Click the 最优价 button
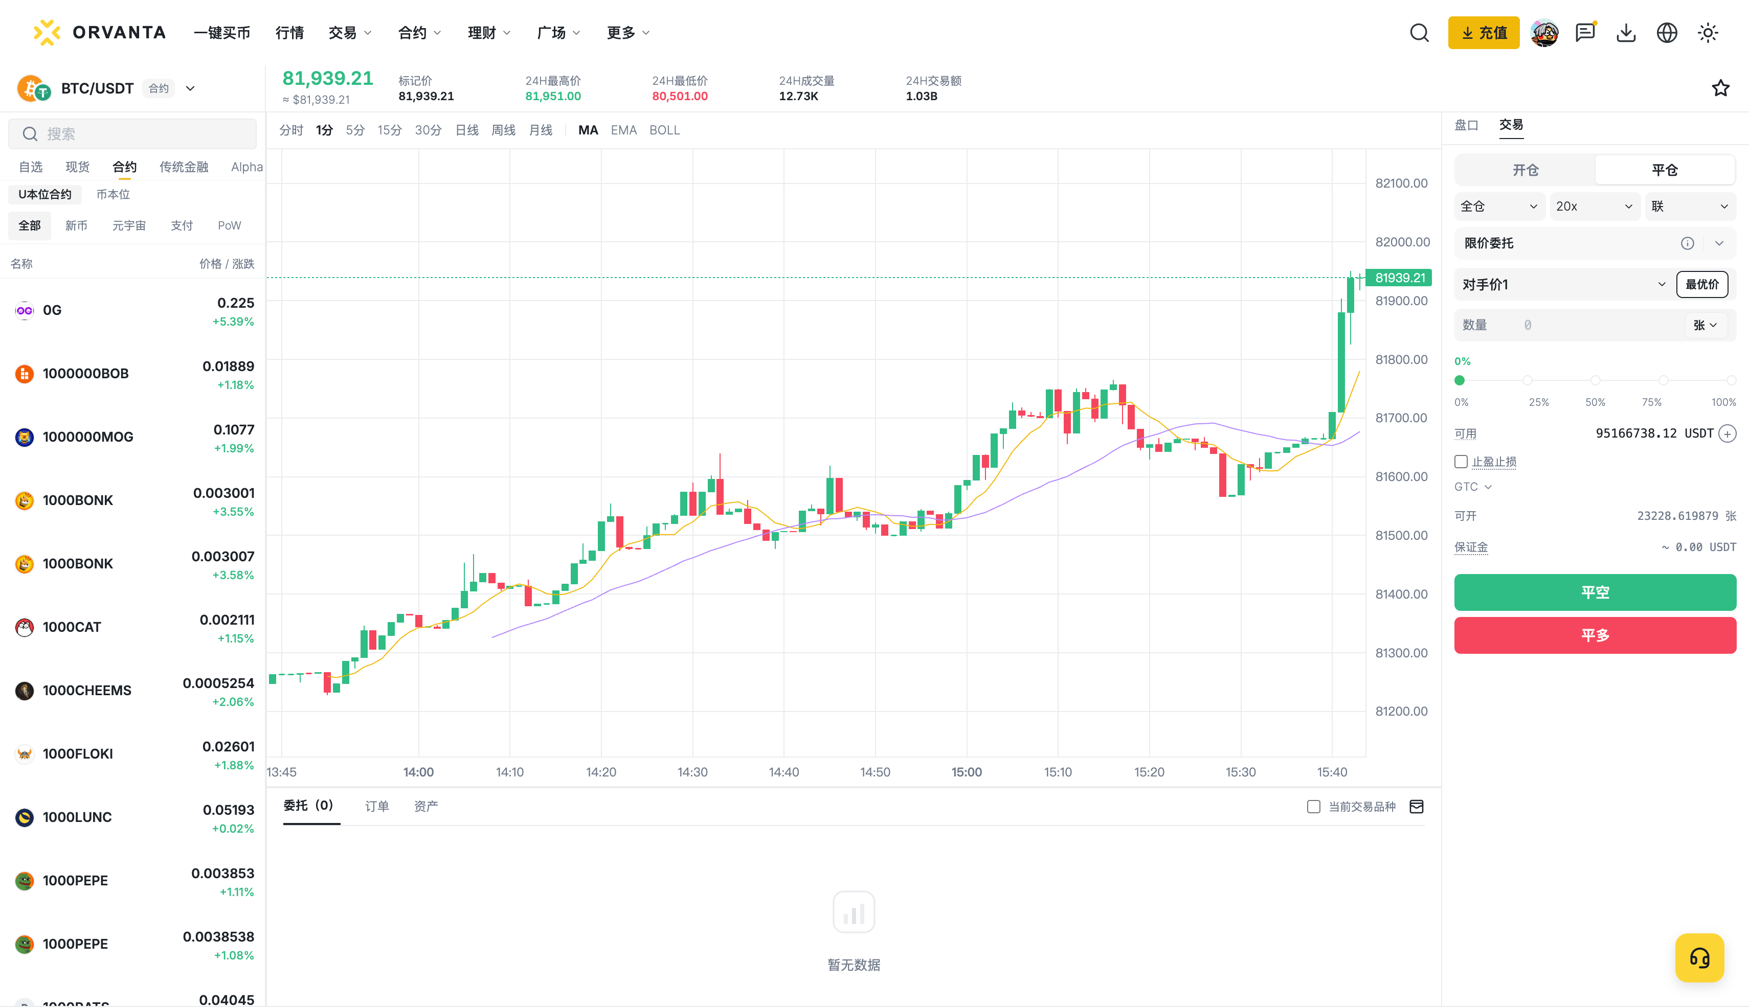 tap(1701, 284)
